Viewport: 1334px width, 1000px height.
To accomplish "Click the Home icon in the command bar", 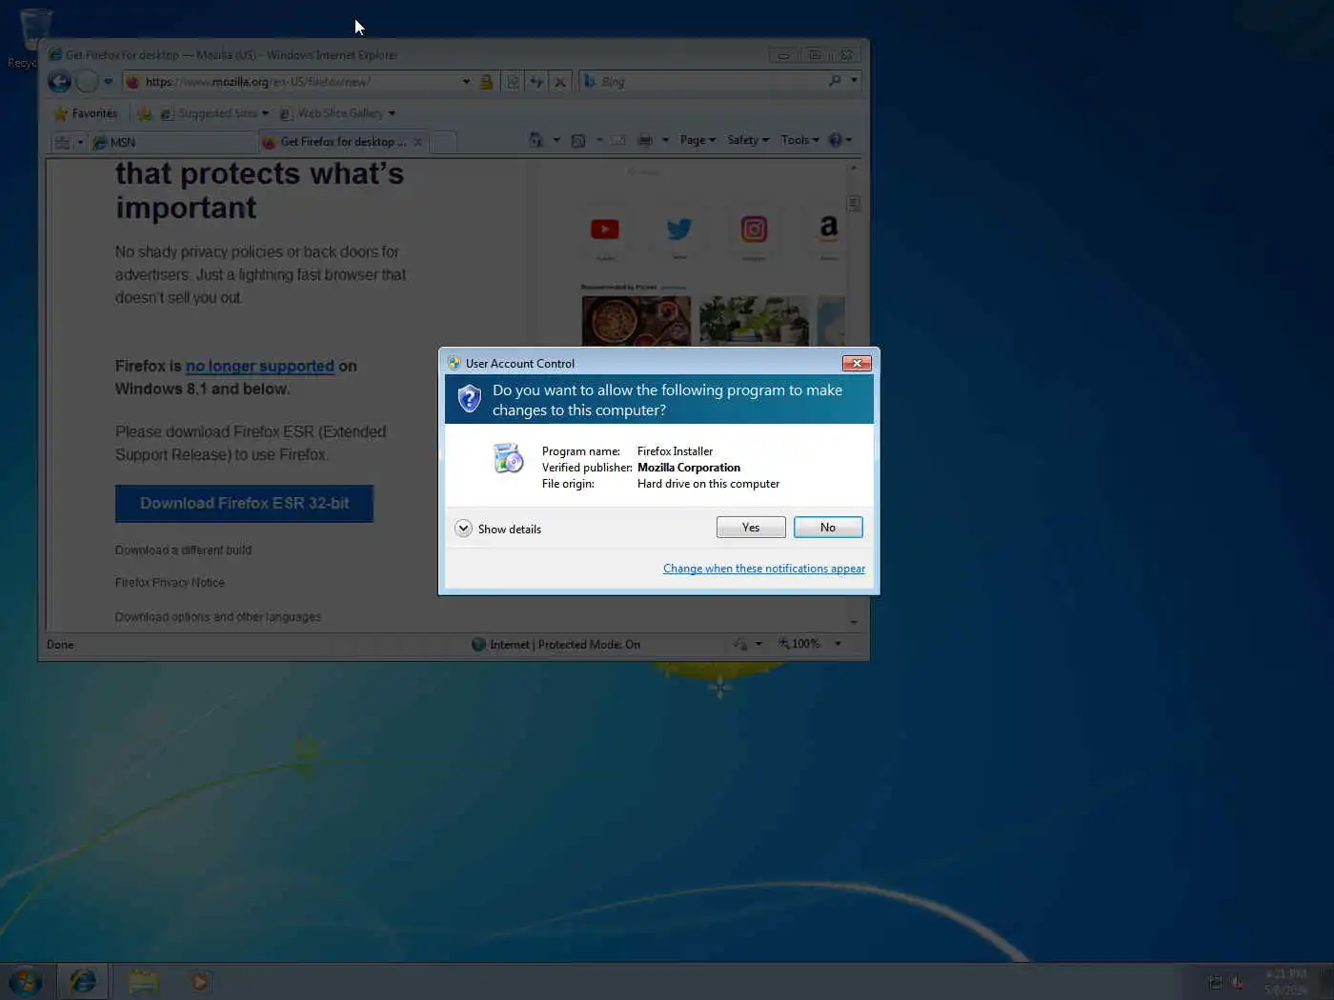I will point(536,140).
